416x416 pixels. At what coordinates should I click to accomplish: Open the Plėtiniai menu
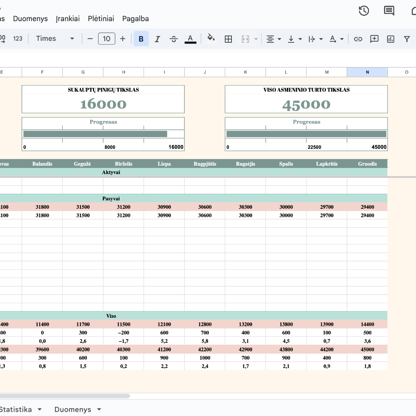click(x=101, y=18)
